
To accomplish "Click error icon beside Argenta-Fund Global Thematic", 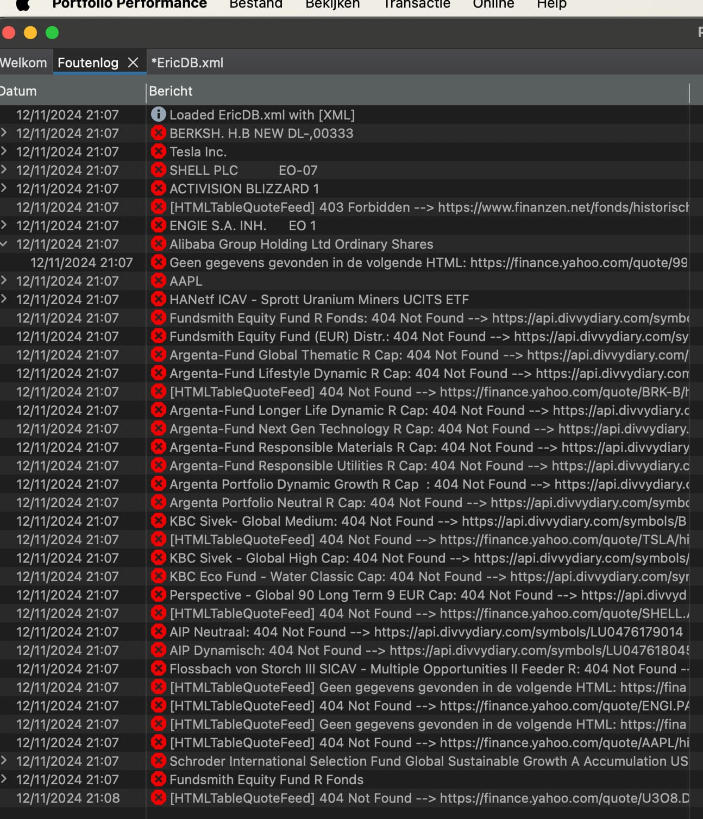I will 158,354.
